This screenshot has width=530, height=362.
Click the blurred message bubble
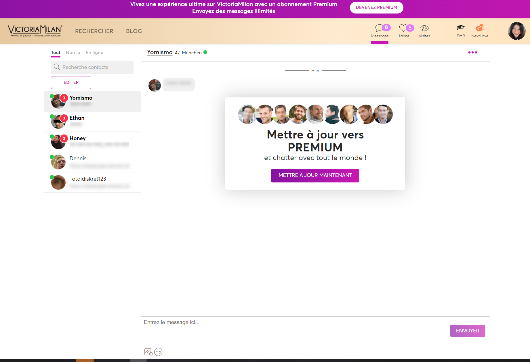179,84
